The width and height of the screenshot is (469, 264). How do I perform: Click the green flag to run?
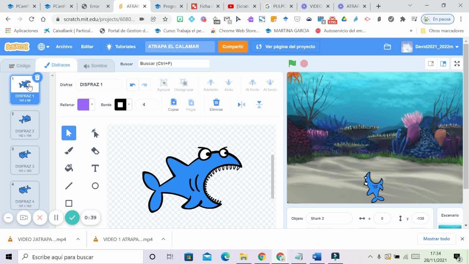292,63
